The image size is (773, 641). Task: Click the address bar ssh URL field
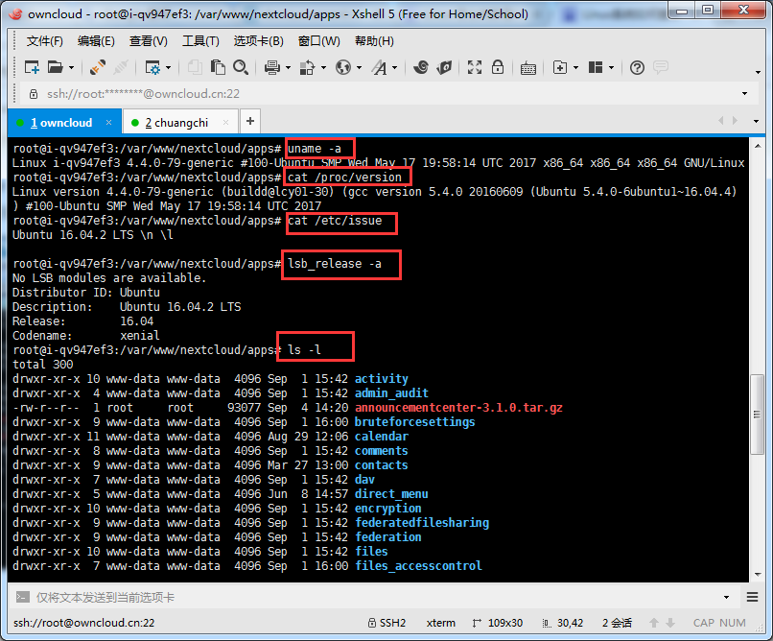tap(389, 94)
